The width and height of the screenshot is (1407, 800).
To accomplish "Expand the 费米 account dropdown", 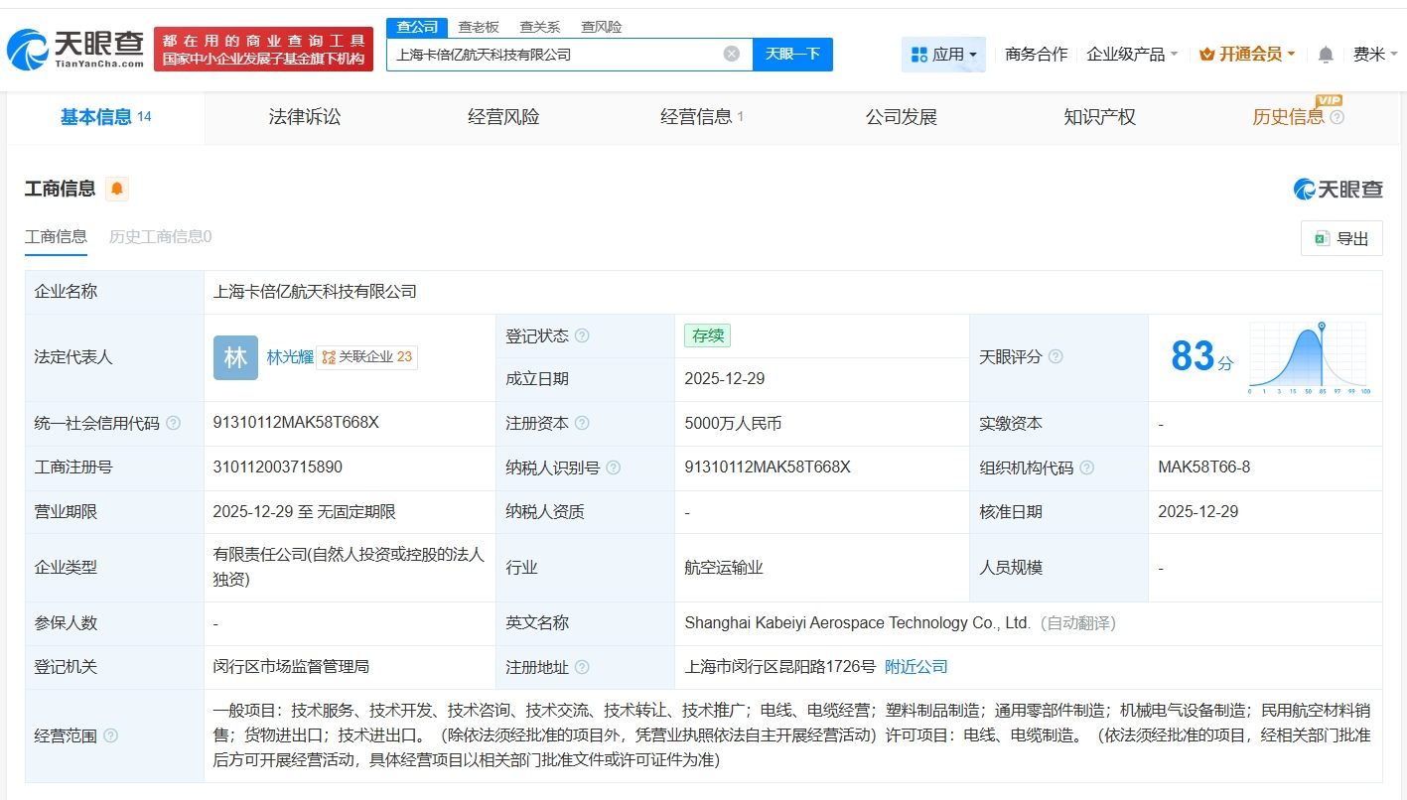I will click(1374, 55).
